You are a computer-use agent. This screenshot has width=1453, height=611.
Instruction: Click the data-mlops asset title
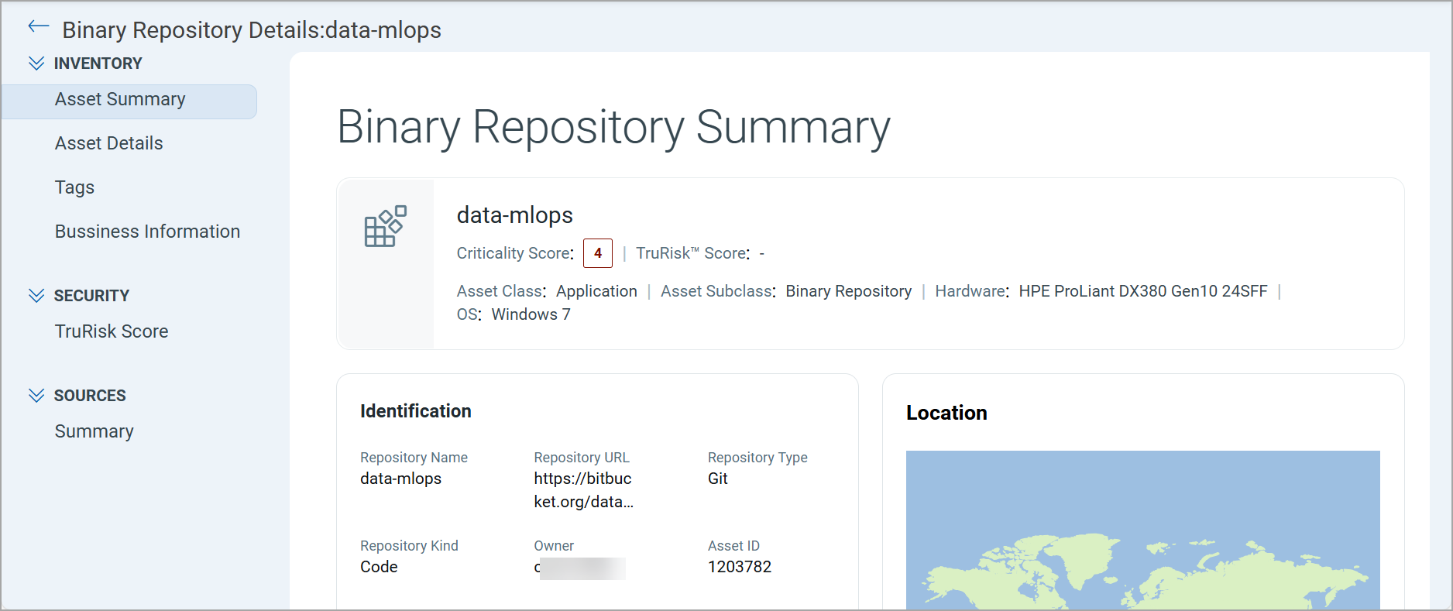tap(514, 215)
